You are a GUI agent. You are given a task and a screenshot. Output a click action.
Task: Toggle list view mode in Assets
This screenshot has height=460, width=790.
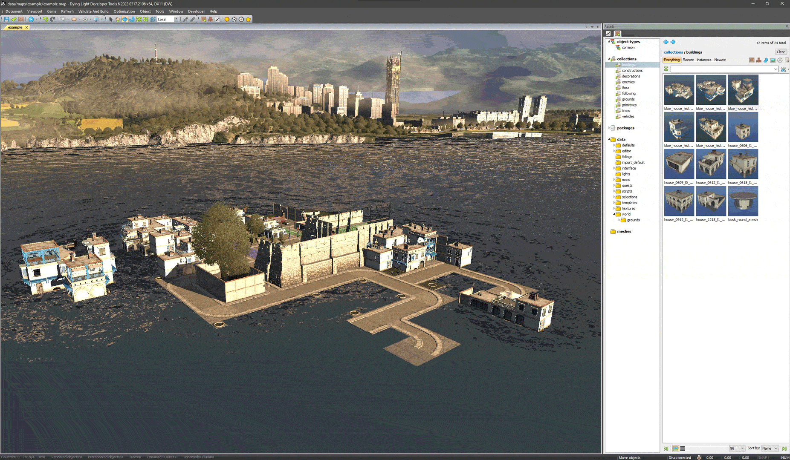683,448
